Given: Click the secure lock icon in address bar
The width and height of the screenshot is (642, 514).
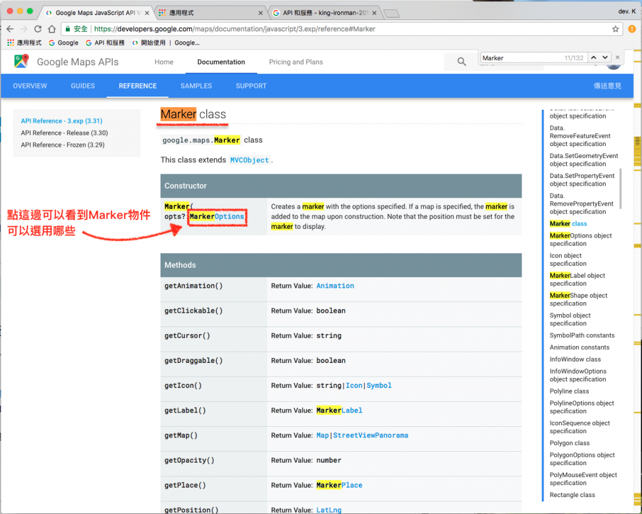Looking at the screenshot, I should coord(68,29).
